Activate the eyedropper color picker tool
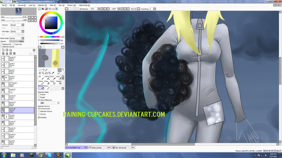Viewport: 282px width, 158px height. pyautogui.click(x=53, y=73)
